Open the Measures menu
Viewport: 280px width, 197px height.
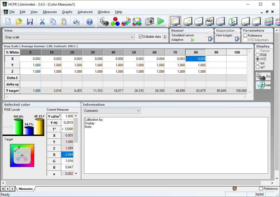[x=50, y=12]
